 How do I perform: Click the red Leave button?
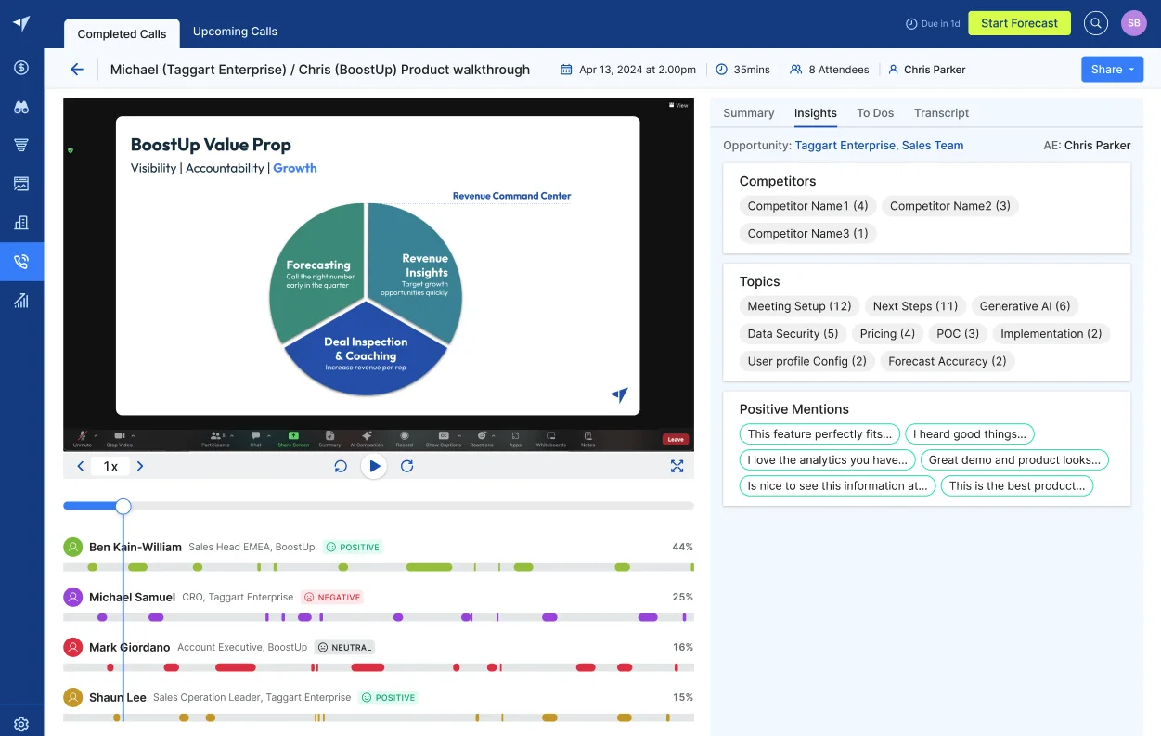pos(676,440)
